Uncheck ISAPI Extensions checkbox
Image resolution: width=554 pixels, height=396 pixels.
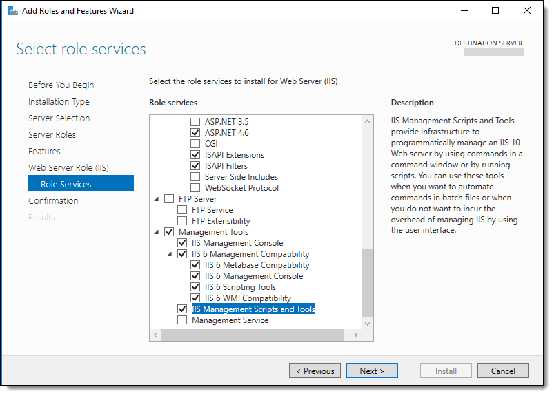point(195,155)
